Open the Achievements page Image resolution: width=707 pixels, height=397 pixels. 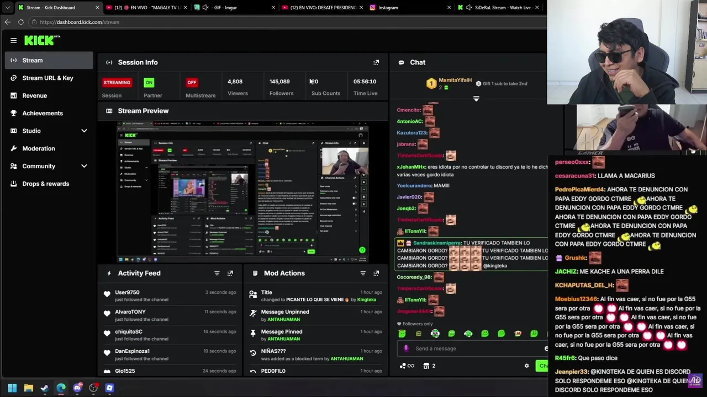pos(49,113)
